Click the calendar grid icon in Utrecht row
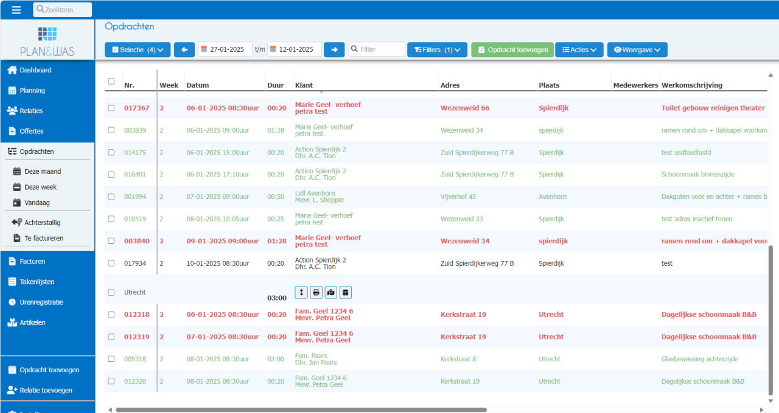The image size is (779, 413). point(346,293)
